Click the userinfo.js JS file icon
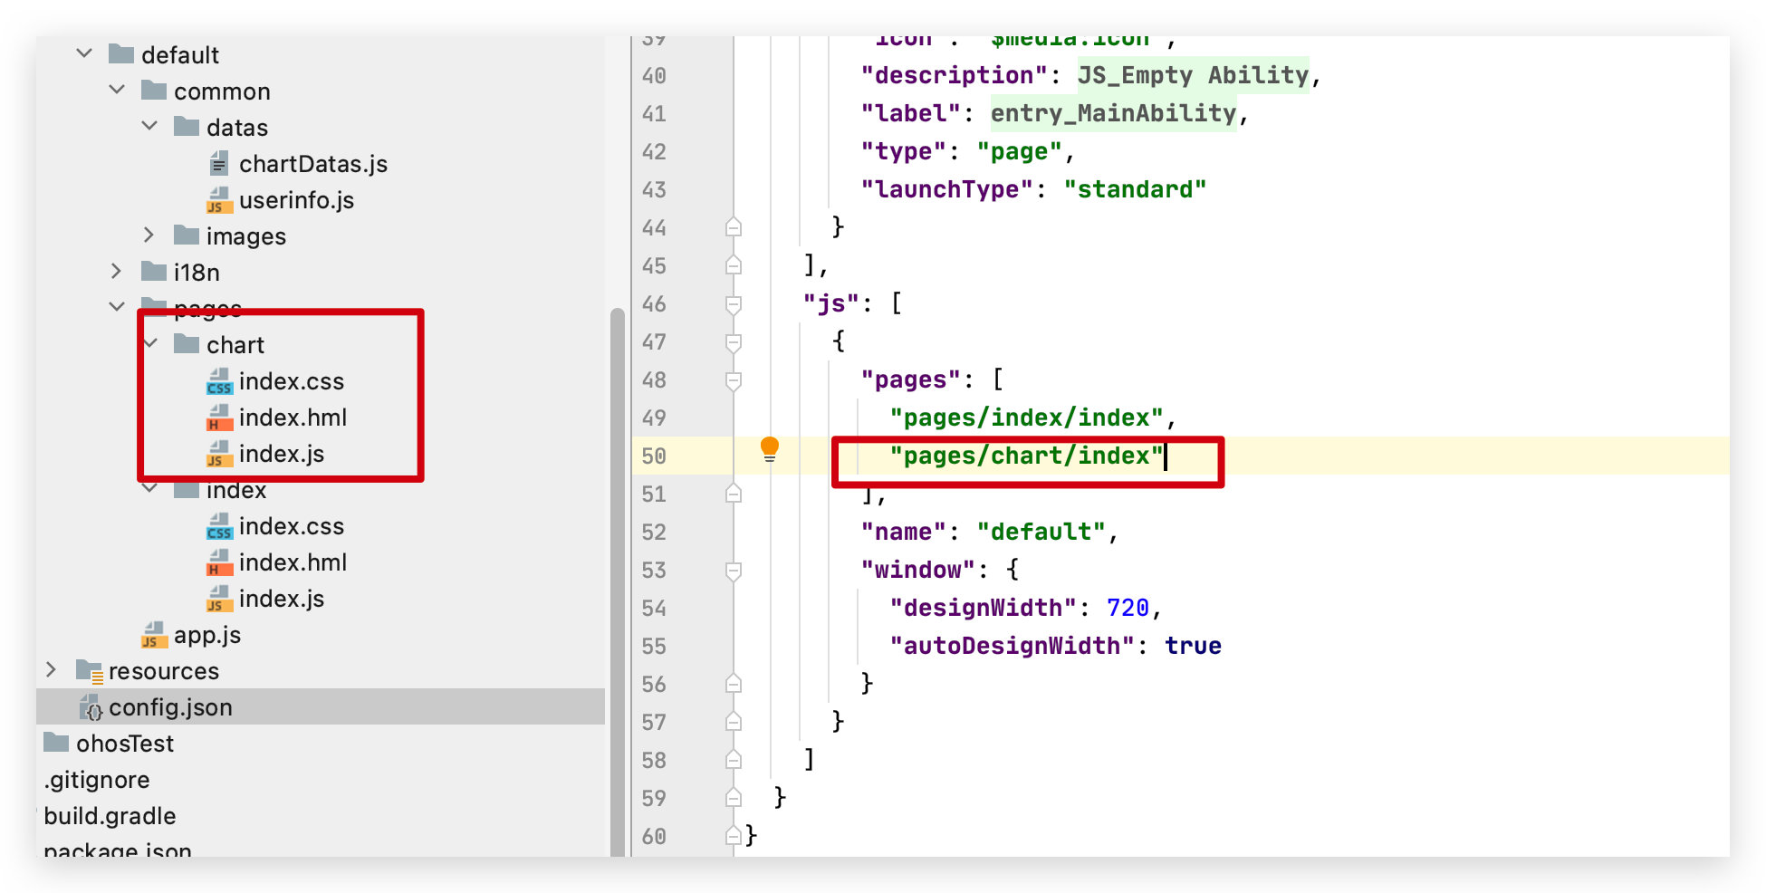This screenshot has height=893, width=1766. (219, 199)
